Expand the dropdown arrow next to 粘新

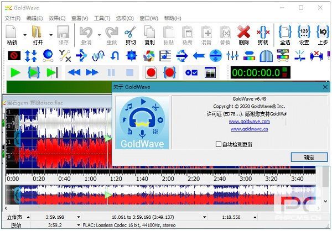(25, 35)
